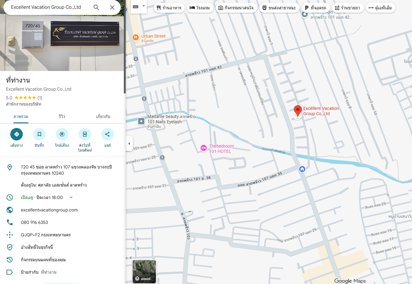
Task: Expand the opening hours chevron
Action: [71, 197]
